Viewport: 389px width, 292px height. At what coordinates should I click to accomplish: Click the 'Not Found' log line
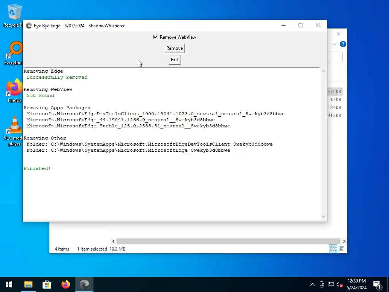[40, 95]
